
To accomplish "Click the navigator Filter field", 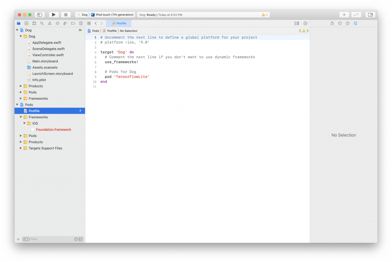I will 51,239.
